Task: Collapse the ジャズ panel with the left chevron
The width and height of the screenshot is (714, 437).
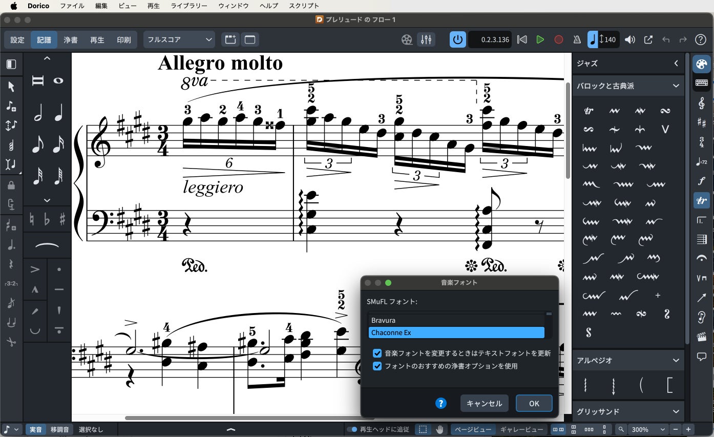Action: click(x=676, y=64)
